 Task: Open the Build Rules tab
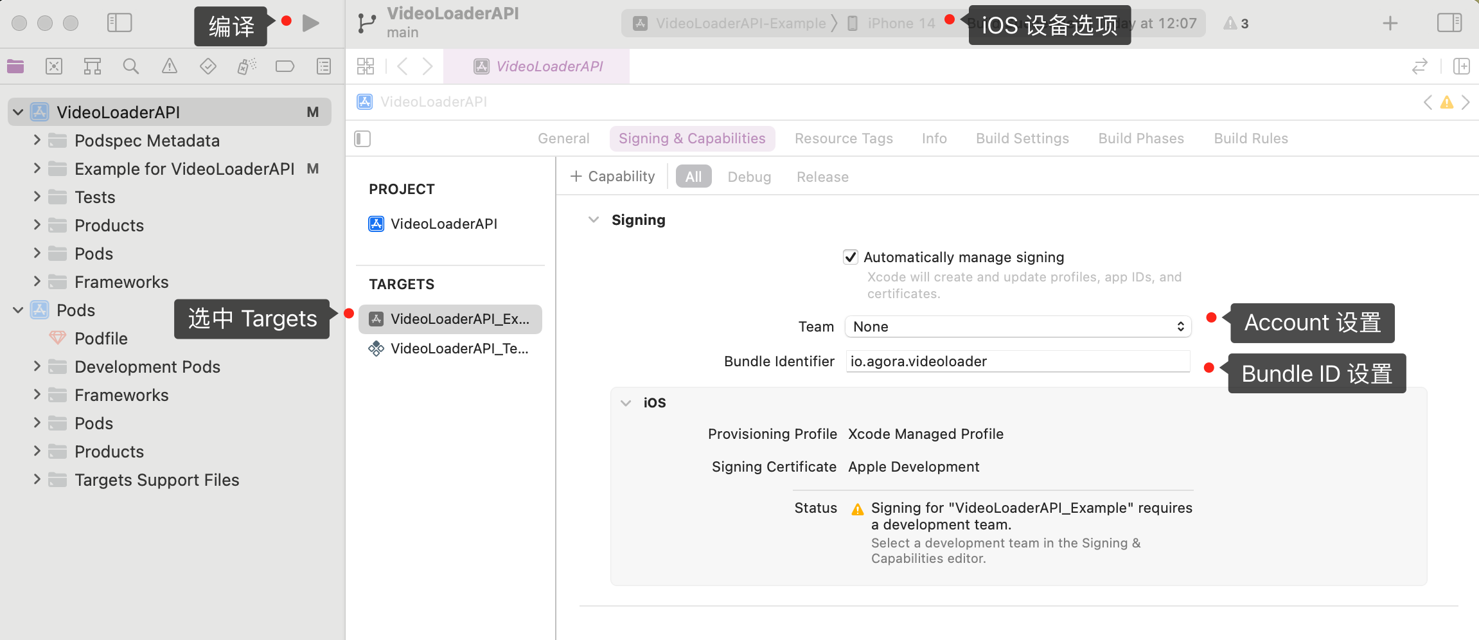[1251, 139]
